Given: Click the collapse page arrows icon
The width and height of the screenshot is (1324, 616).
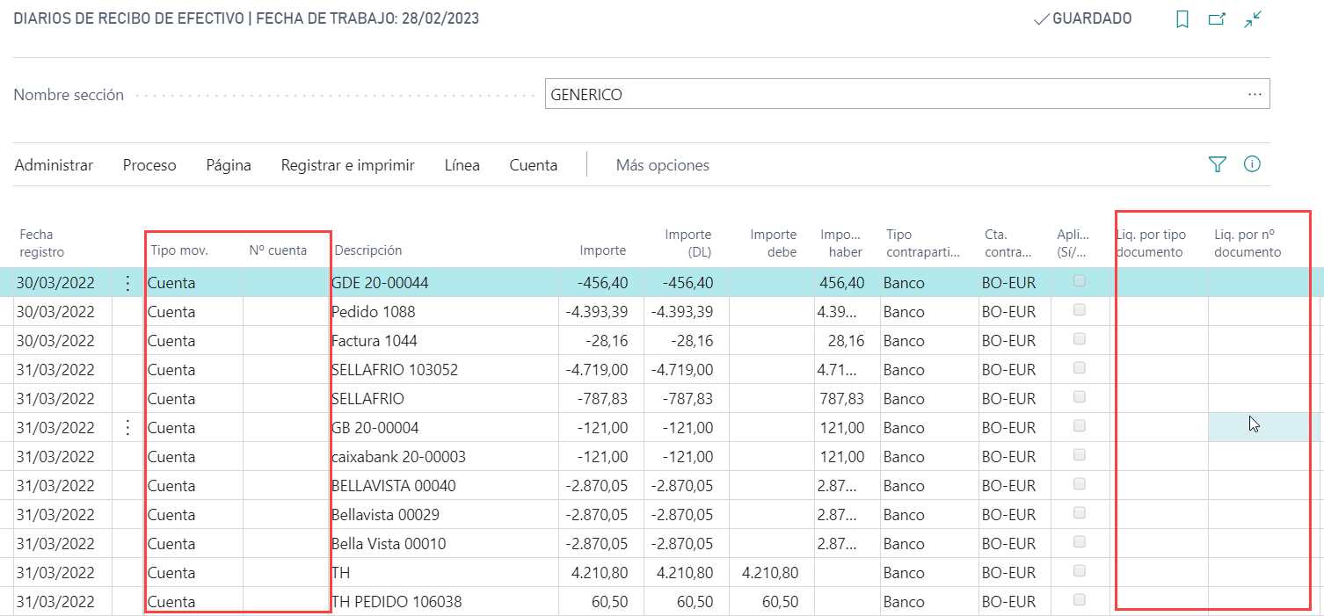Looking at the screenshot, I should (1253, 19).
